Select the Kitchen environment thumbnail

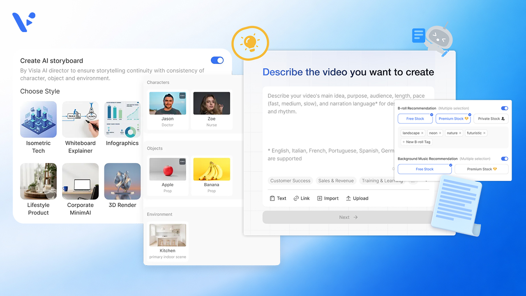tap(167, 235)
